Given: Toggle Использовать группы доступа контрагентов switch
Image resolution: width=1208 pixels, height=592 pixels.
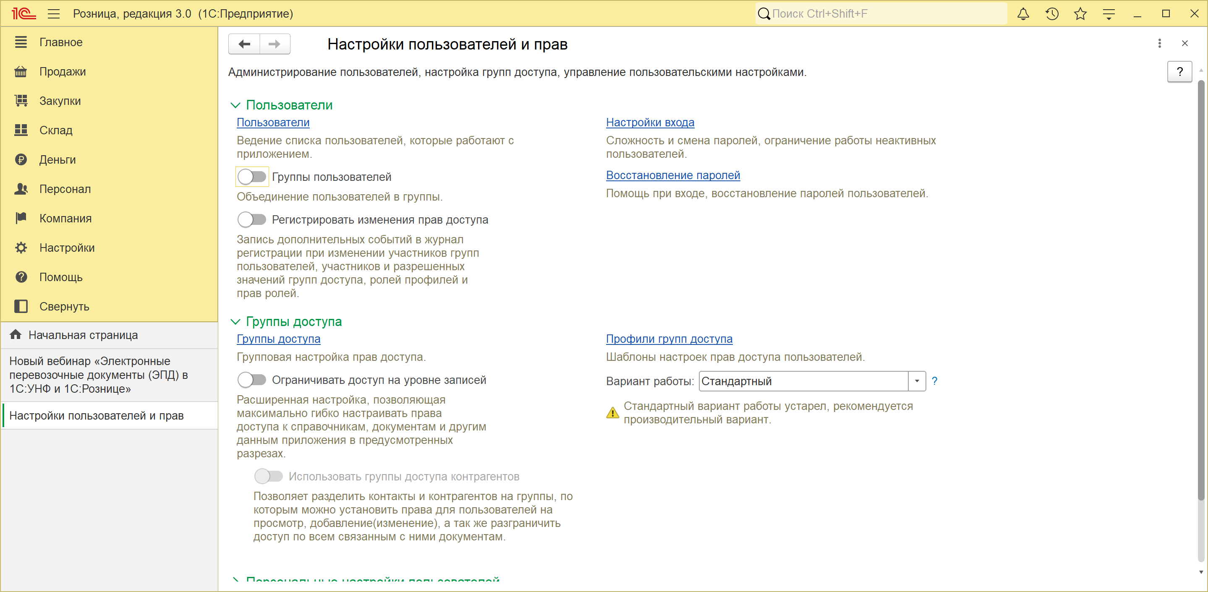Looking at the screenshot, I should click(x=269, y=476).
